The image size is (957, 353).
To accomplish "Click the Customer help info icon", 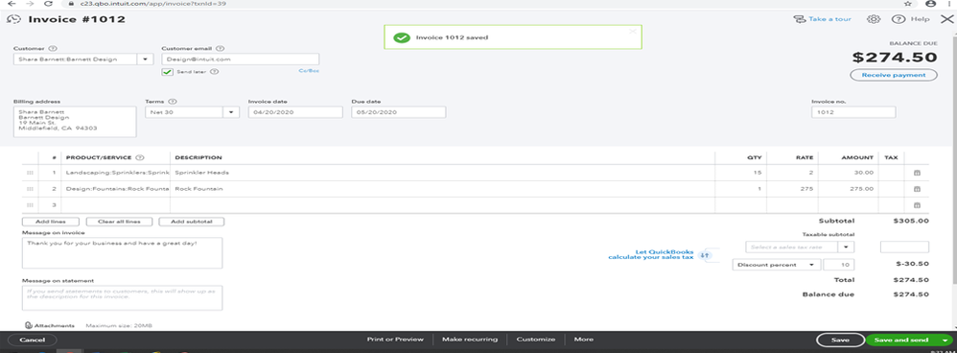I will pos(53,48).
